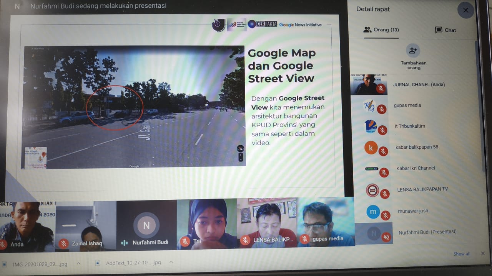Click the audio-activity icon on Nurfahmi Budi tile

click(x=125, y=243)
